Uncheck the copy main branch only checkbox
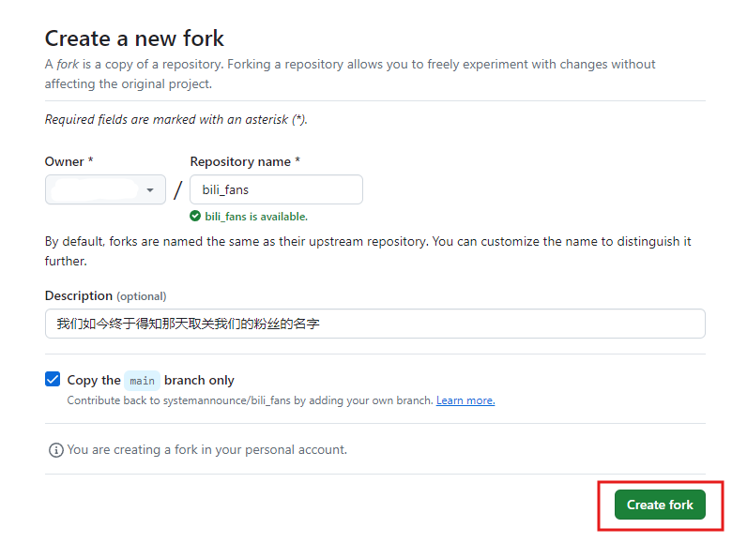The width and height of the screenshot is (732, 558). point(53,379)
